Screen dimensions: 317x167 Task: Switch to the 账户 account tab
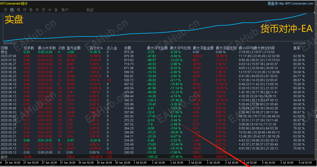(x=65, y=10)
